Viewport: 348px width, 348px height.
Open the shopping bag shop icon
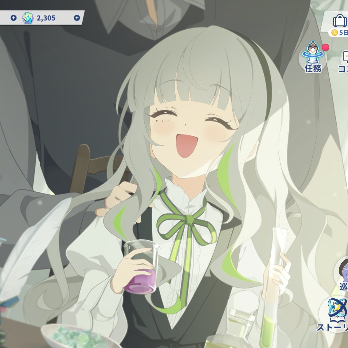(340, 21)
